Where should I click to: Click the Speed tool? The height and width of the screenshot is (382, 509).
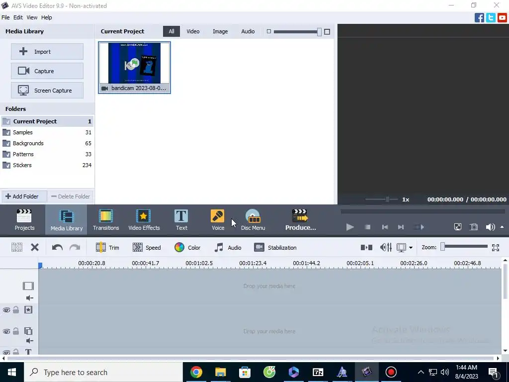[147, 248]
